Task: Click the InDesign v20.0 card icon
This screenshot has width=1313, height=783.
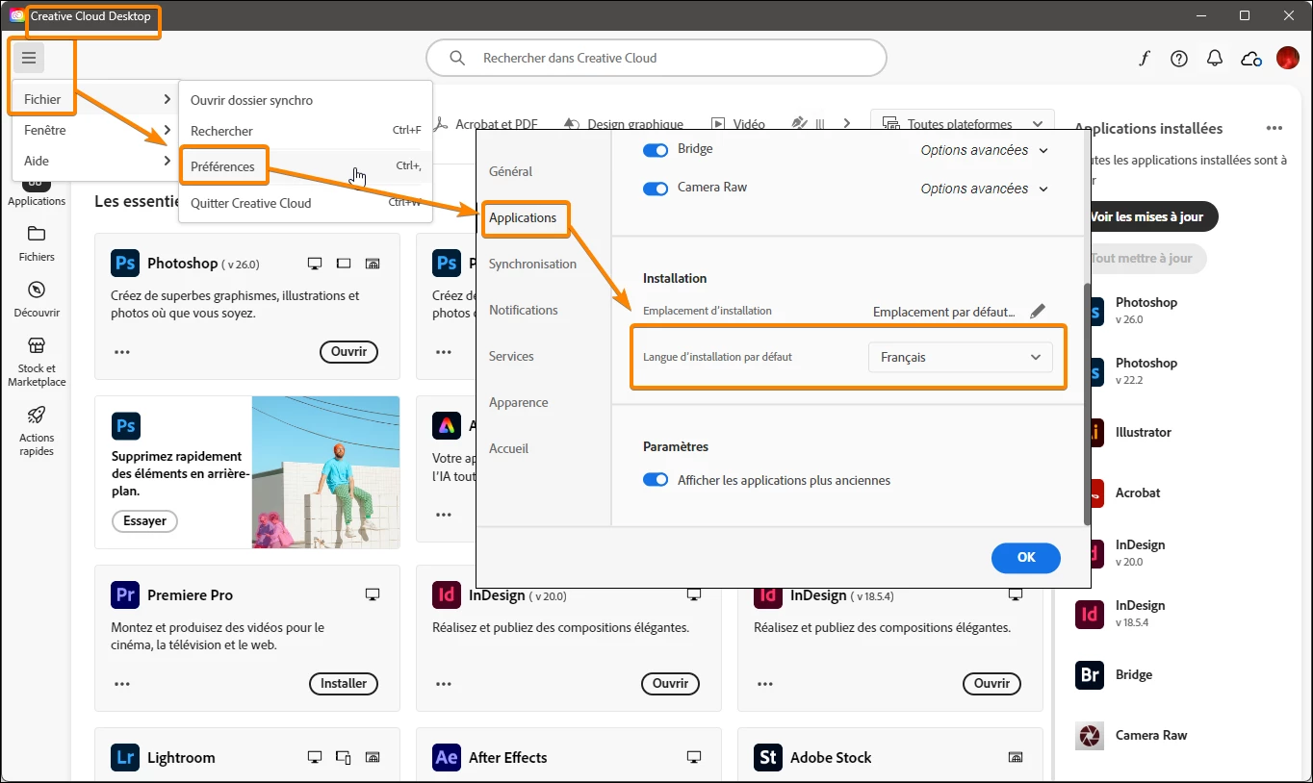Action: (447, 595)
